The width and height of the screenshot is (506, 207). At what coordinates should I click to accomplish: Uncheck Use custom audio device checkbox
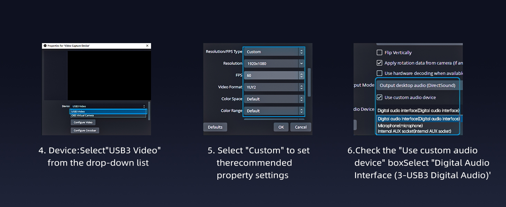pyautogui.click(x=379, y=98)
